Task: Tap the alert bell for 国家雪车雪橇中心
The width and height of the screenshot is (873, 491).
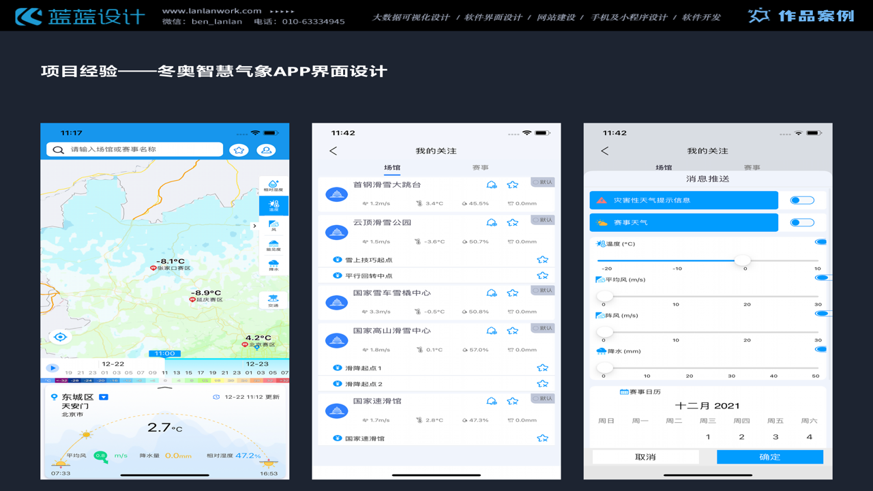Action: click(x=491, y=293)
